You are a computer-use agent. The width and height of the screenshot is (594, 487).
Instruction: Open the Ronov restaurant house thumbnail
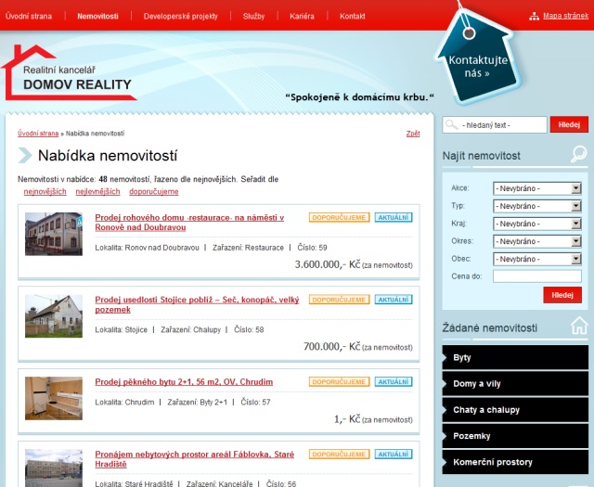pyautogui.click(x=54, y=234)
